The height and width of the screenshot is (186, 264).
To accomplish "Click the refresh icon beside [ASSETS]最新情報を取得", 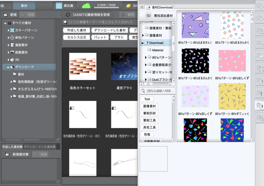I will (x=68, y=15).
